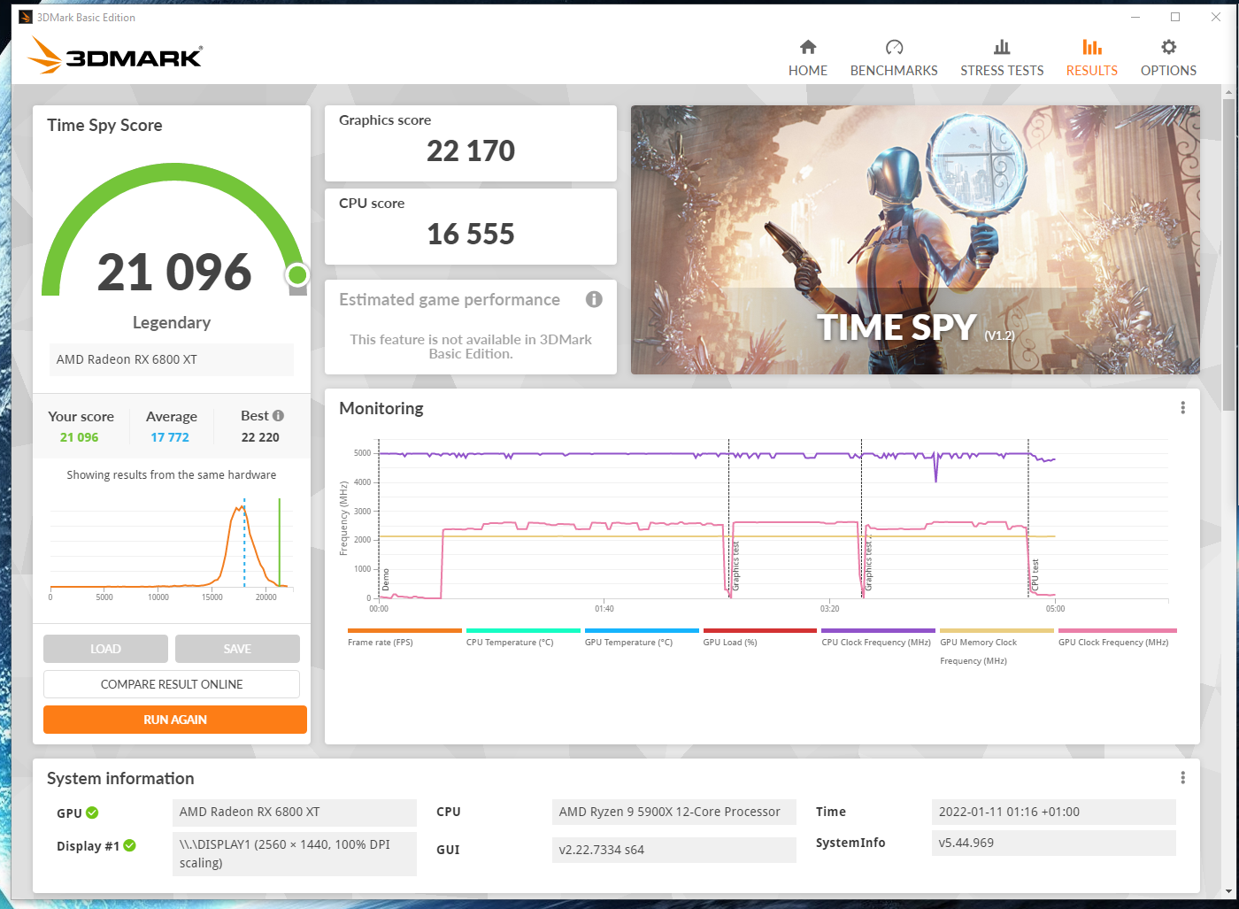Click the vertical scrollbar thumb
The image size is (1239, 909).
(1228, 254)
